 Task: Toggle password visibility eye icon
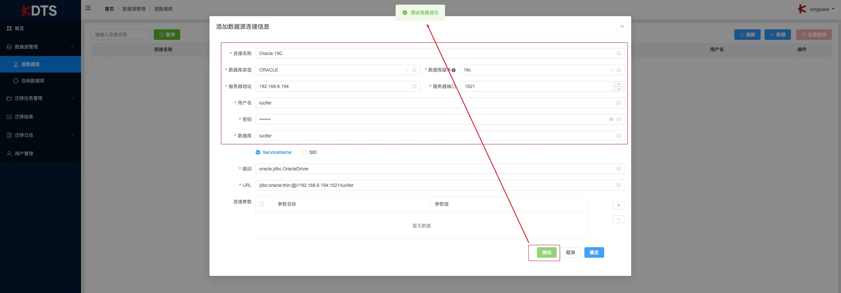tap(611, 119)
